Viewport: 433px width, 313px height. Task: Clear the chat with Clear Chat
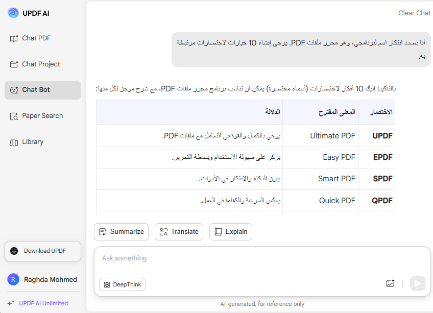(414, 13)
